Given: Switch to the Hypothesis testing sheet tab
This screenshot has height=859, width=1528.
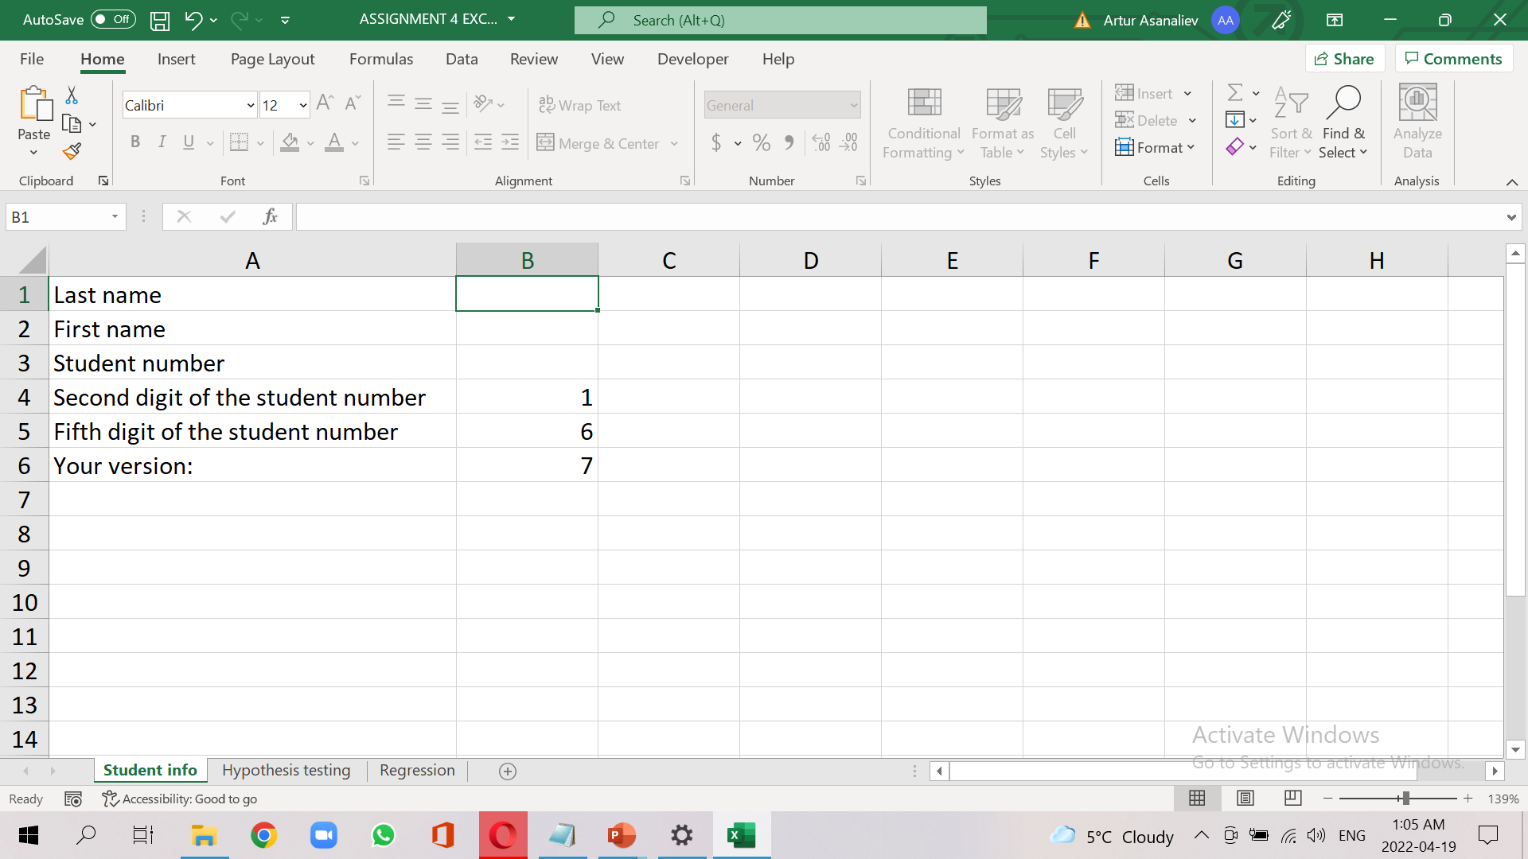Looking at the screenshot, I should 286,770.
